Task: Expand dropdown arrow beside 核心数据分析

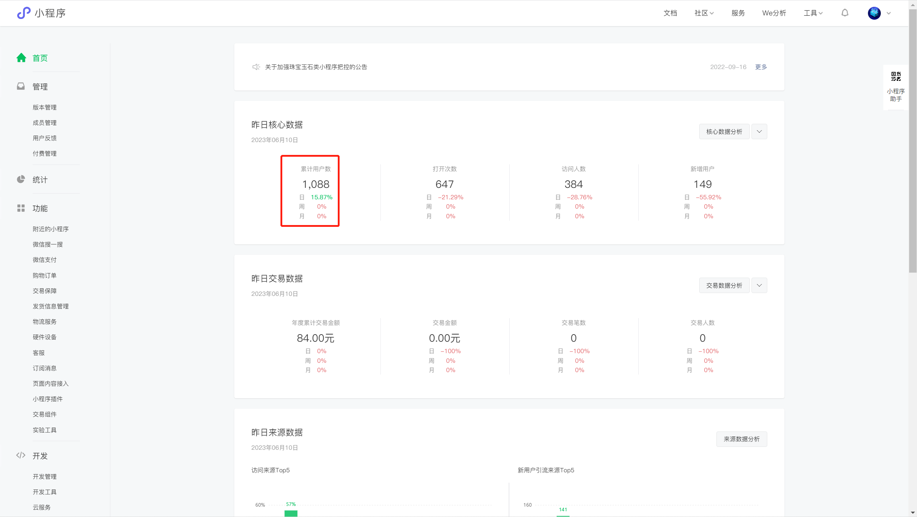Action: coord(759,132)
